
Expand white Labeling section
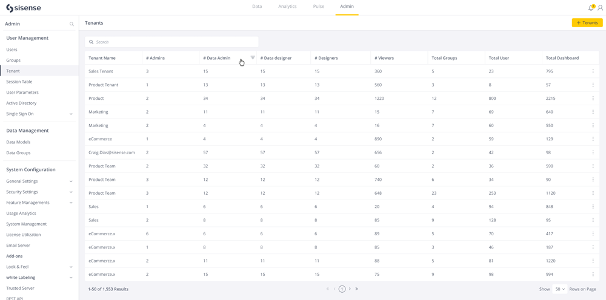(71, 278)
